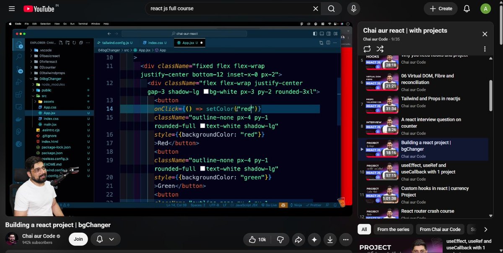Open the Terminal menu in macOS bar
The image size is (503, 253).
tap(83, 24)
